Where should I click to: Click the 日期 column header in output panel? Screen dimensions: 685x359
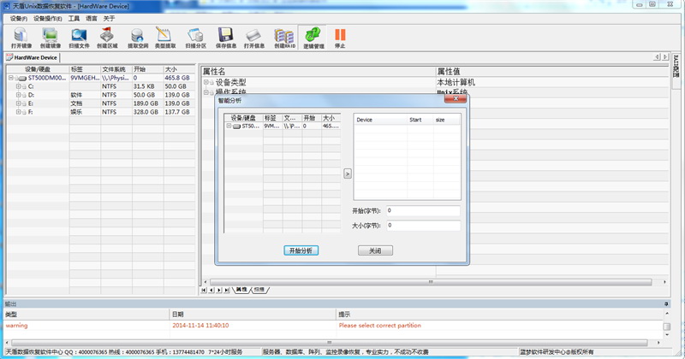pos(253,315)
